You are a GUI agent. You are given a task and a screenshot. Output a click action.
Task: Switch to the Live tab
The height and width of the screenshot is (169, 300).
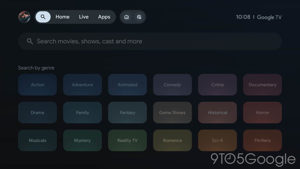coord(83,17)
